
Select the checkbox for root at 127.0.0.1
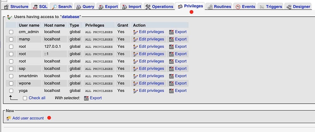11,47
